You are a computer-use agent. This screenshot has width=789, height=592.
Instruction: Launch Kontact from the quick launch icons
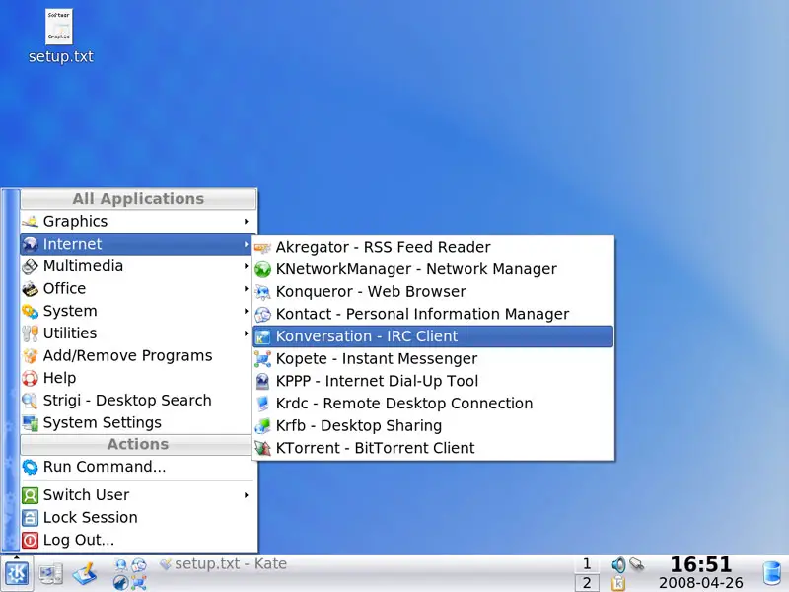pos(139,564)
